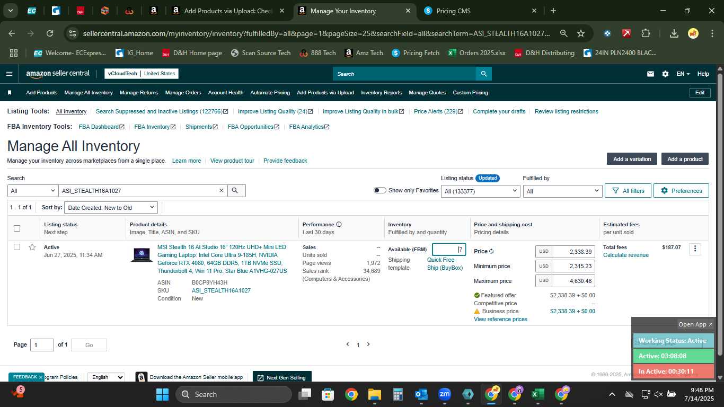Close the Pricing CMS tab

(x=534, y=11)
